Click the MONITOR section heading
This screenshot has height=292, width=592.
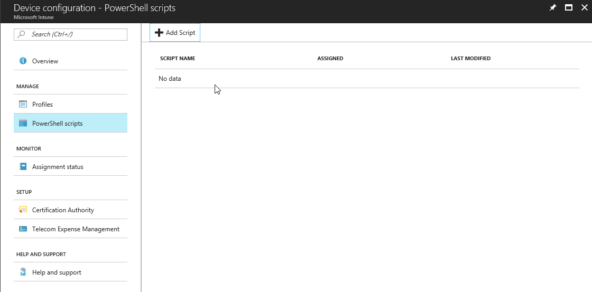(x=29, y=149)
